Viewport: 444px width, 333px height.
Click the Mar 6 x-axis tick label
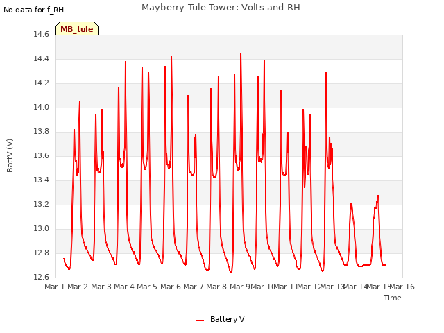tap(171, 287)
